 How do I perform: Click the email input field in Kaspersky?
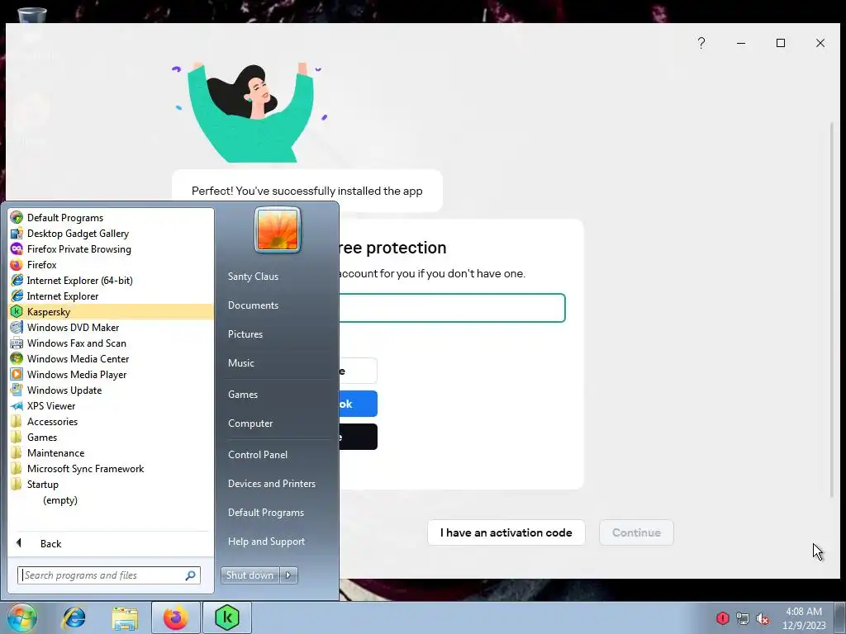point(452,308)
